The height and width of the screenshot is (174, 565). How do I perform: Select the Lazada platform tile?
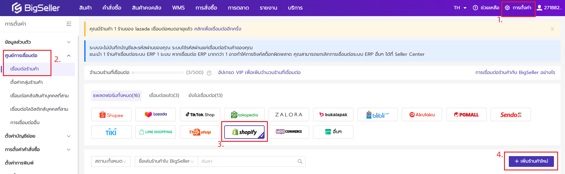(x=155, y=115)
